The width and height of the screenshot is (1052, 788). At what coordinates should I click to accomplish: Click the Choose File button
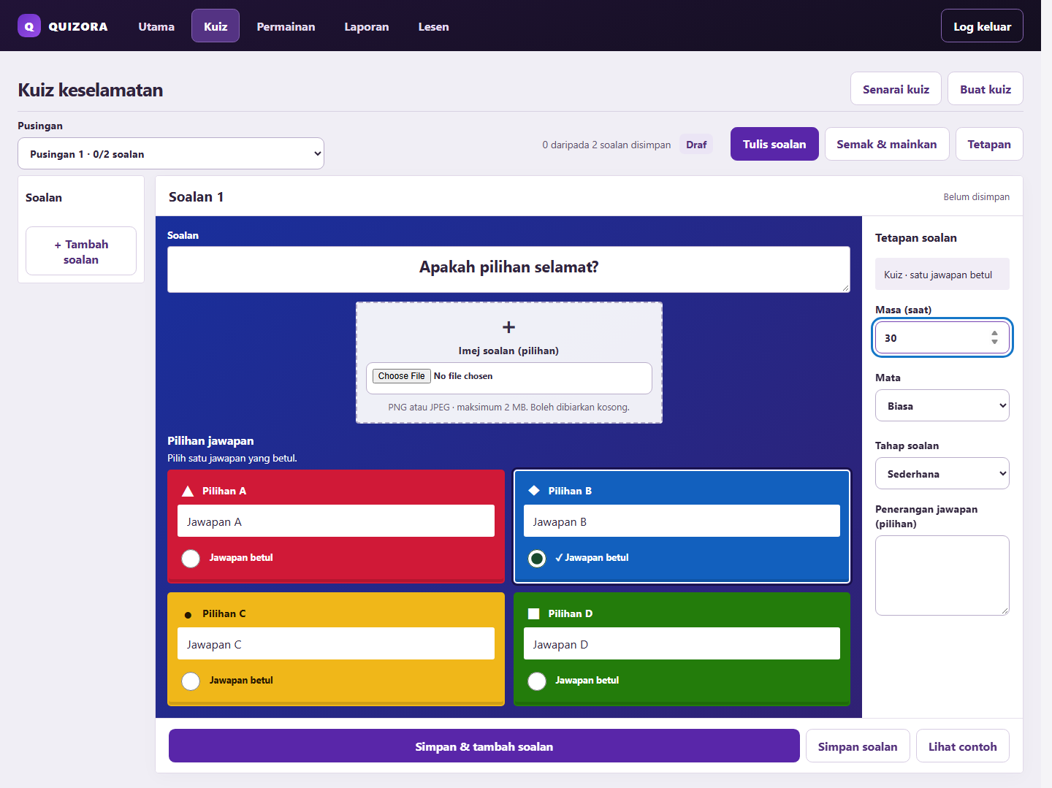402,376
